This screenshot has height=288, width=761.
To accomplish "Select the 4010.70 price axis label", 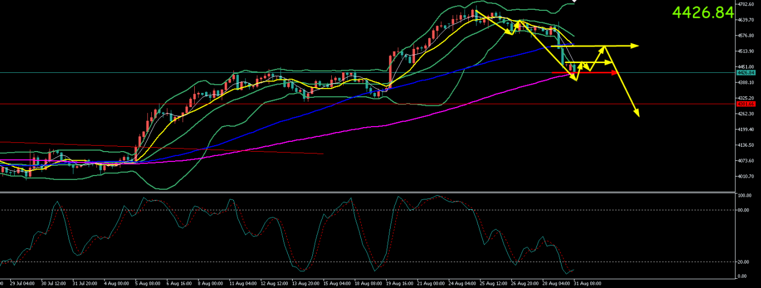I will [x=745, y=176].
